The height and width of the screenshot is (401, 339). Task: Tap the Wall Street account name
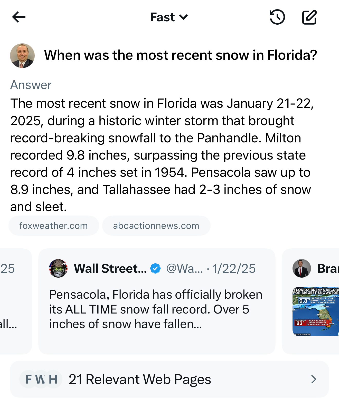[x=110, y=269]
